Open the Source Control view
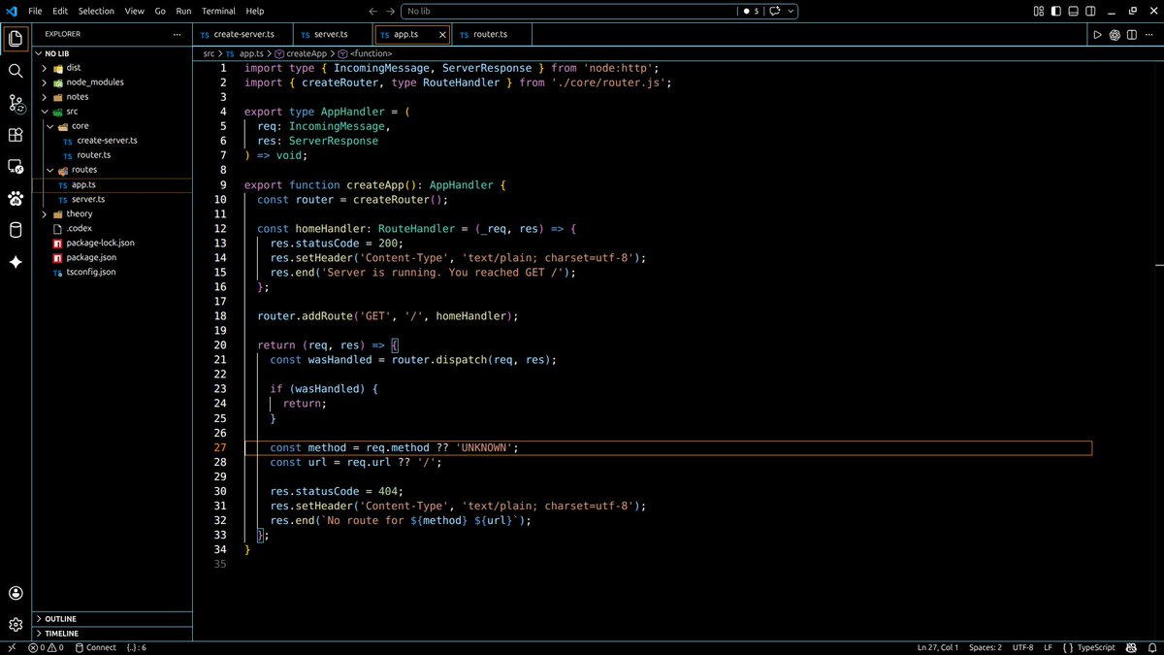 pyautogui.click(x=16, y=103)
